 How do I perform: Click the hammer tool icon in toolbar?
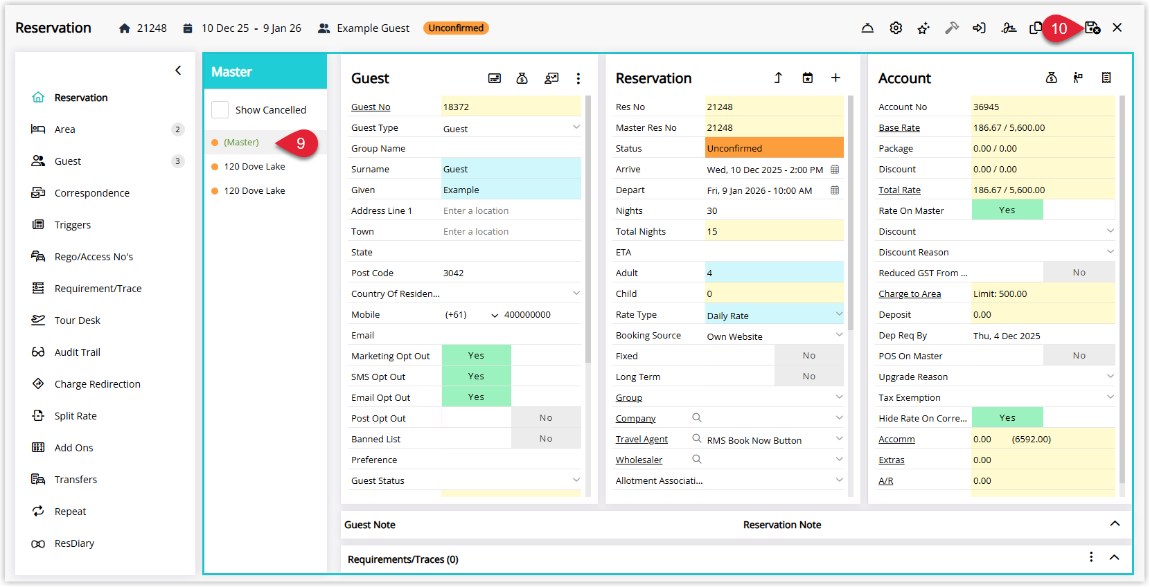[x=952, y=28]
